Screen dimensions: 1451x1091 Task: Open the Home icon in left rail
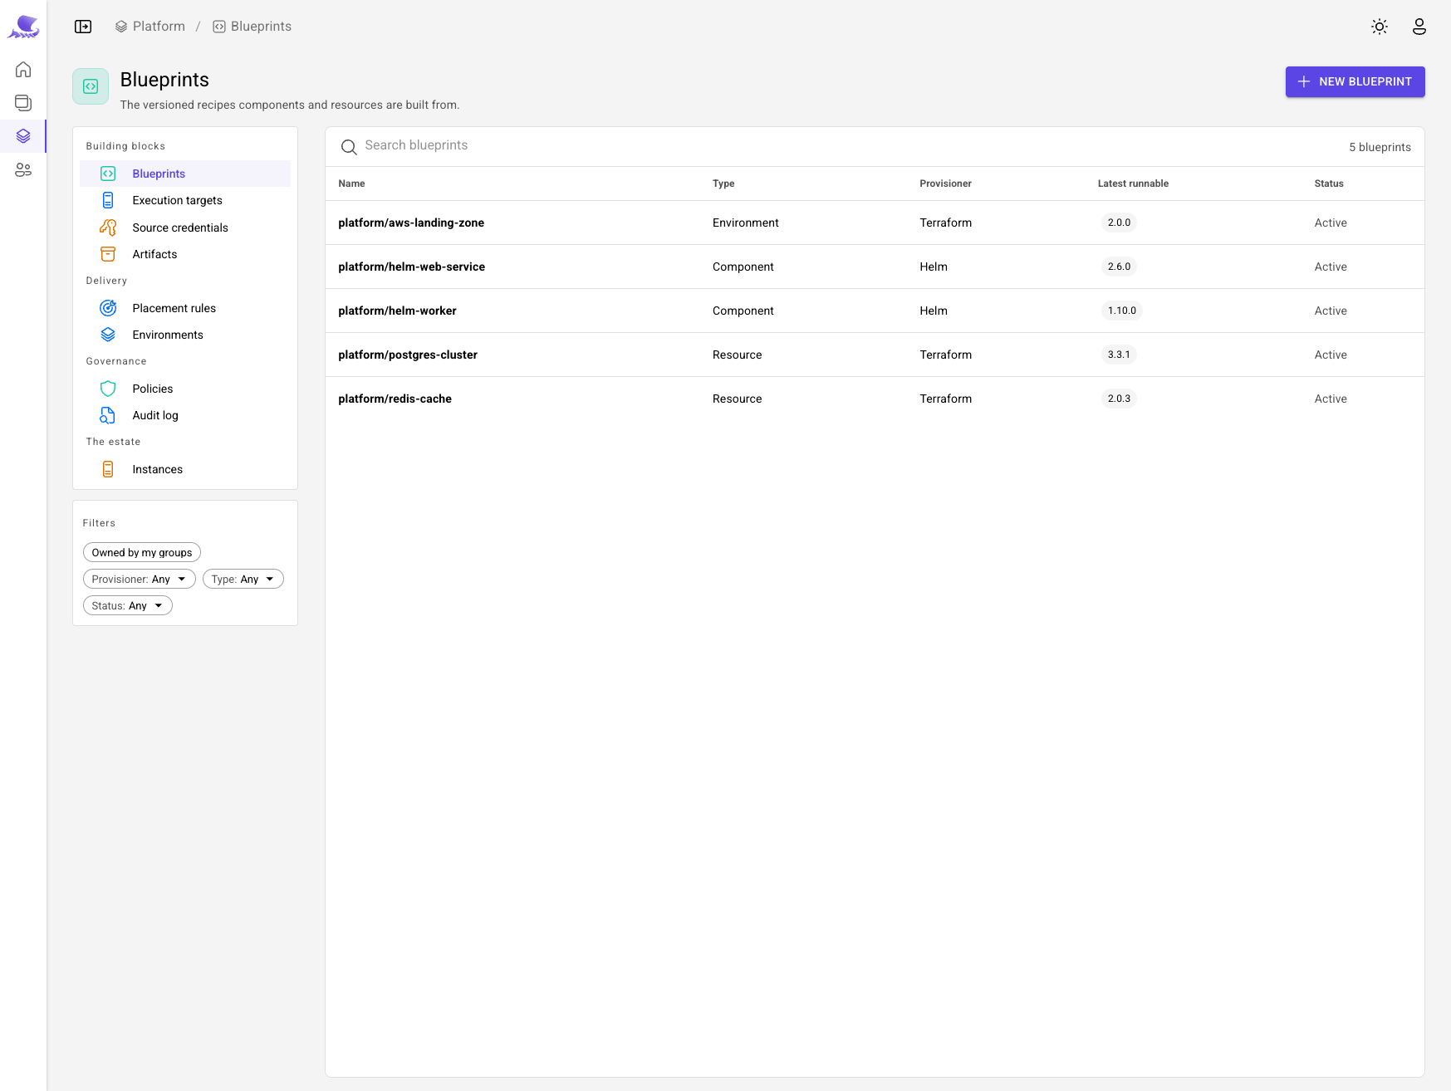click(23, 70)
